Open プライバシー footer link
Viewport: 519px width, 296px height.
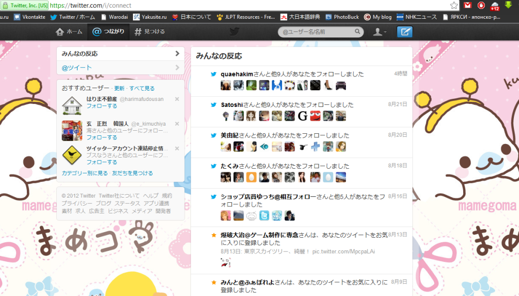[x=77, y=203]
